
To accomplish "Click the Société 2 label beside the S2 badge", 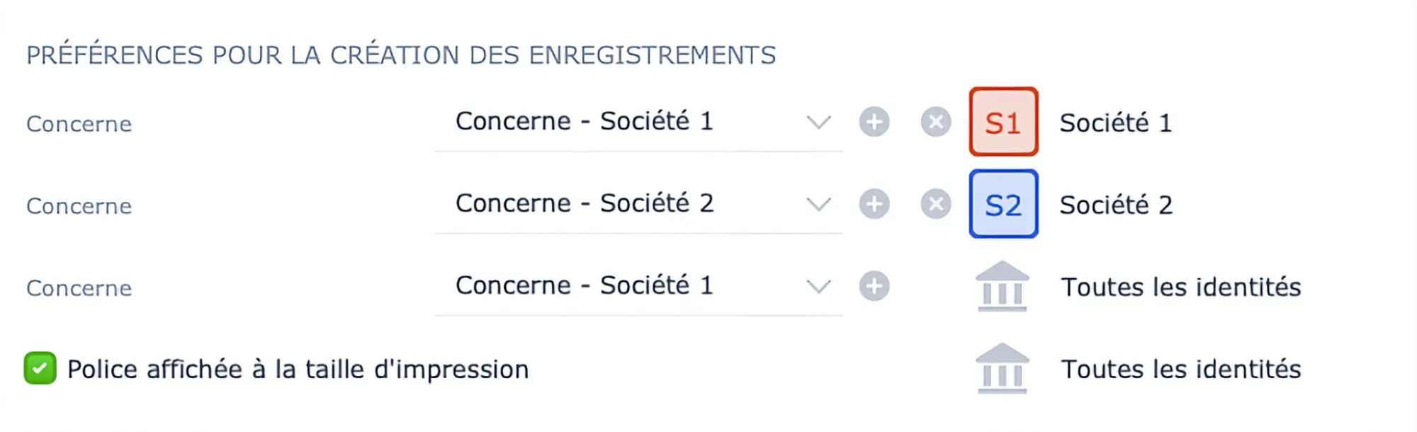I will (1116, 205).
